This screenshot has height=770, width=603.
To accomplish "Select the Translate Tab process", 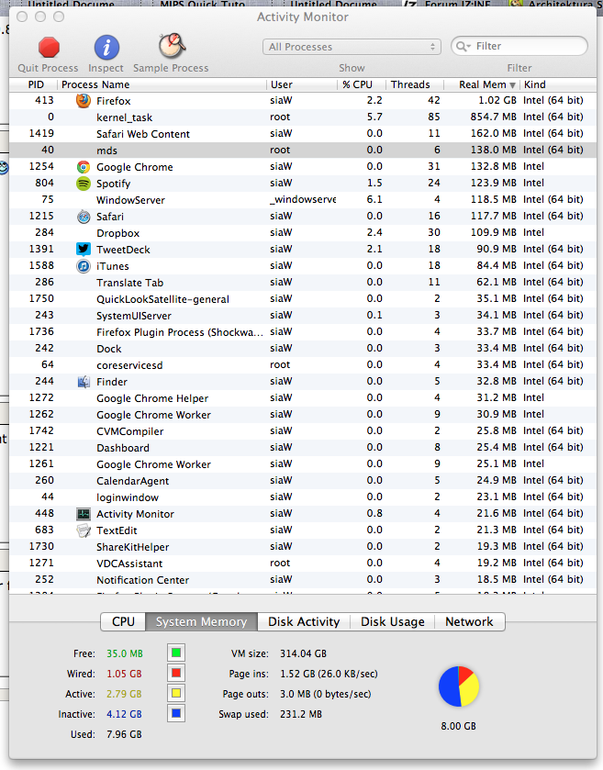I will [303, 283].
